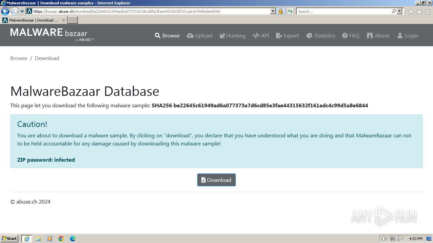Expand the address bar autocomplete dropdown

(x=273, y=11)
